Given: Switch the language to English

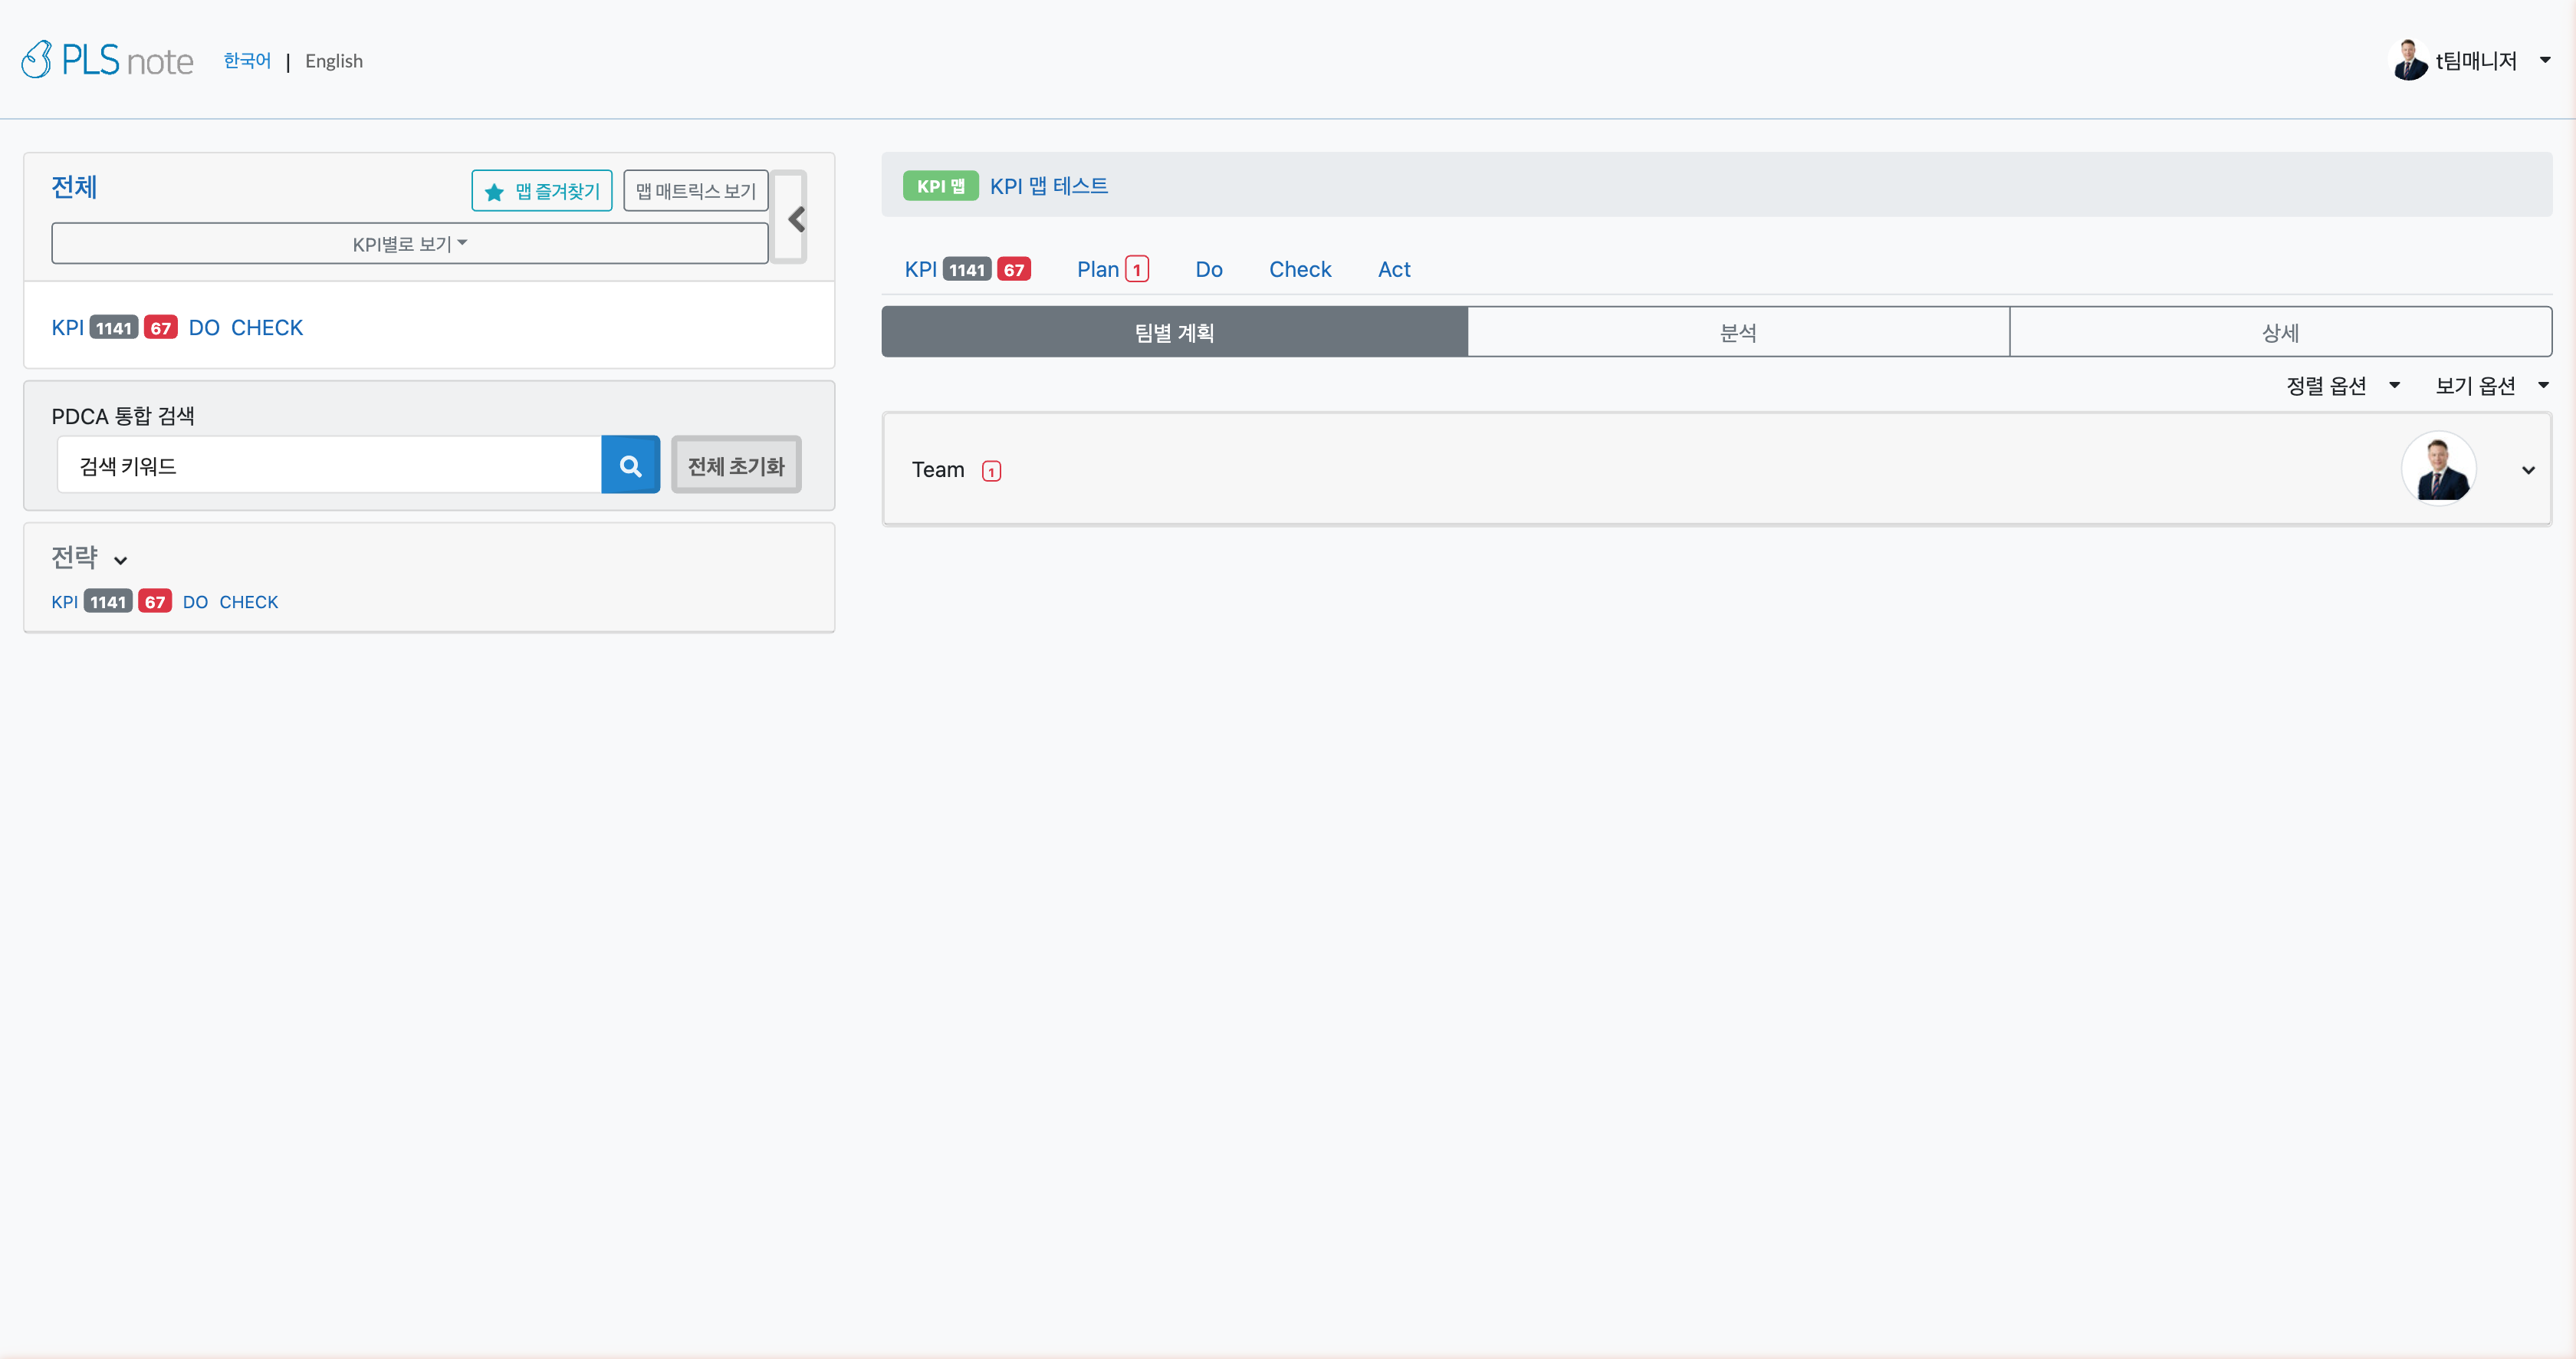Looking at the screenshot, I should [x=334, y=61].
